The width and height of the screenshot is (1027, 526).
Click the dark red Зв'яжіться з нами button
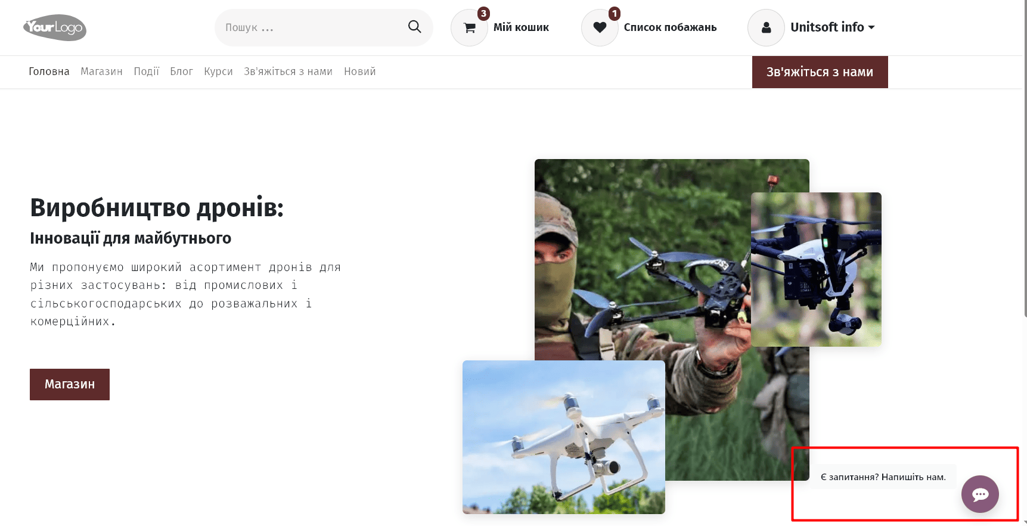[x=820, y=72]
